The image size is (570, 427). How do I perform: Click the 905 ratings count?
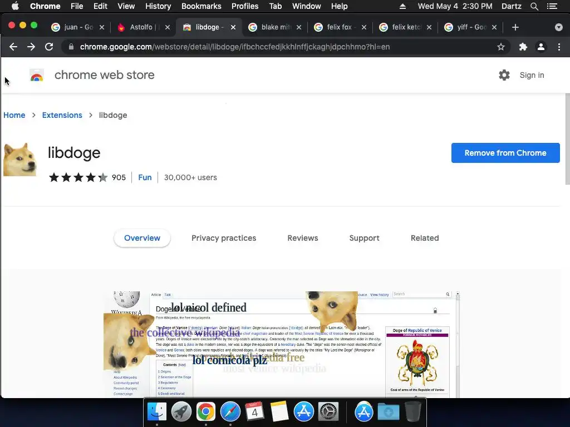point(119,177)
